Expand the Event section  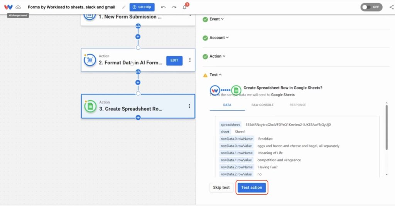[x=216, y=19]
